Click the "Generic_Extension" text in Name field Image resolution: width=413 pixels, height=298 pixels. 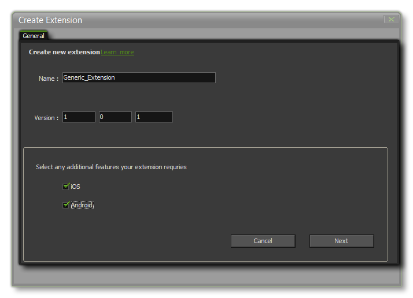(x=89, y=78)
